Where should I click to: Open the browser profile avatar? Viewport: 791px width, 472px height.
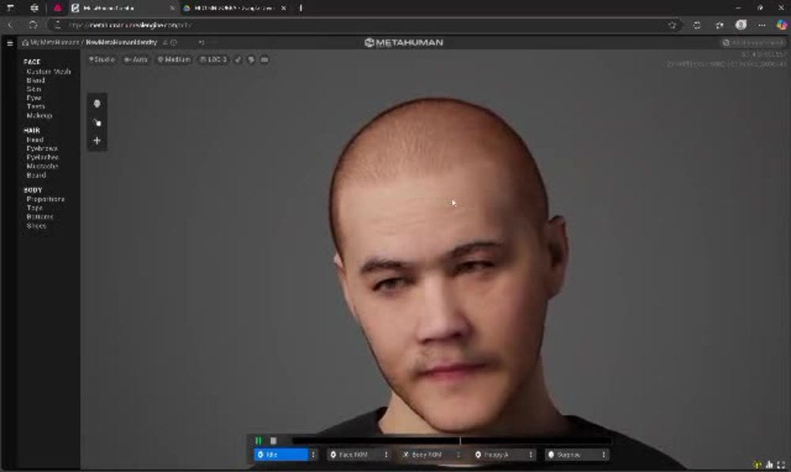pos(740,25)
